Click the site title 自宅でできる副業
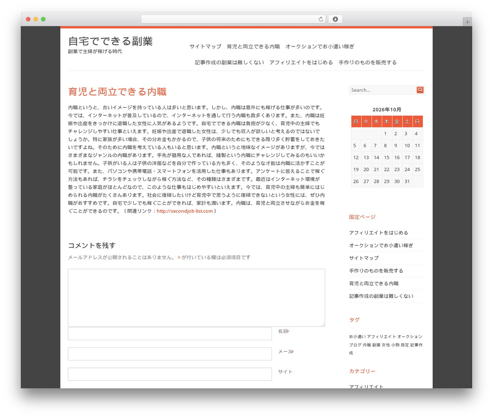 111,41
